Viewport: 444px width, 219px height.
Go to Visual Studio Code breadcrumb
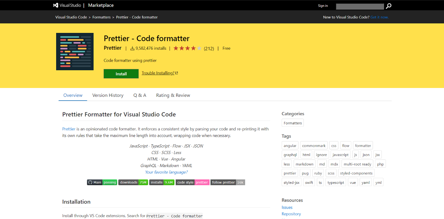point(71,17)
